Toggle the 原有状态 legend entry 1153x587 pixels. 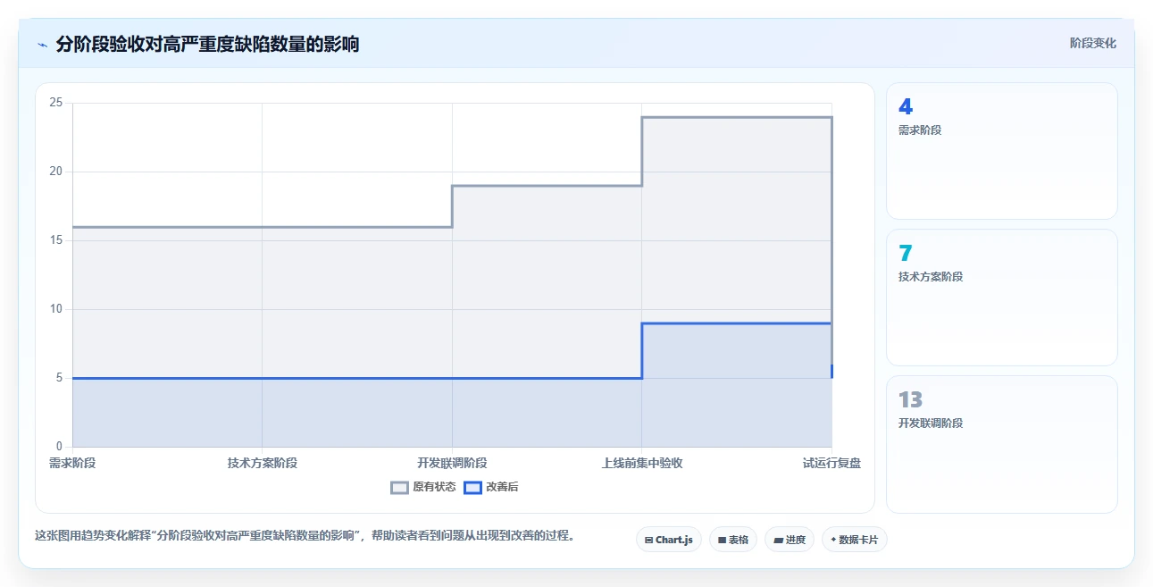pos(423,487)
